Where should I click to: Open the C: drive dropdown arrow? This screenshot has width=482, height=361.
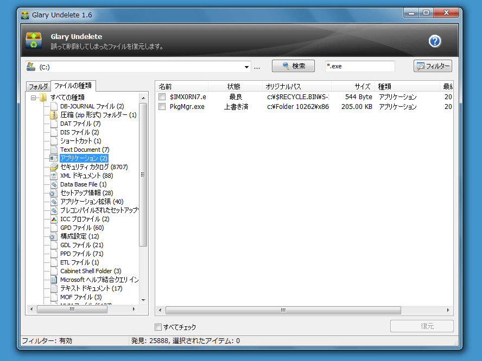point(246,67)
